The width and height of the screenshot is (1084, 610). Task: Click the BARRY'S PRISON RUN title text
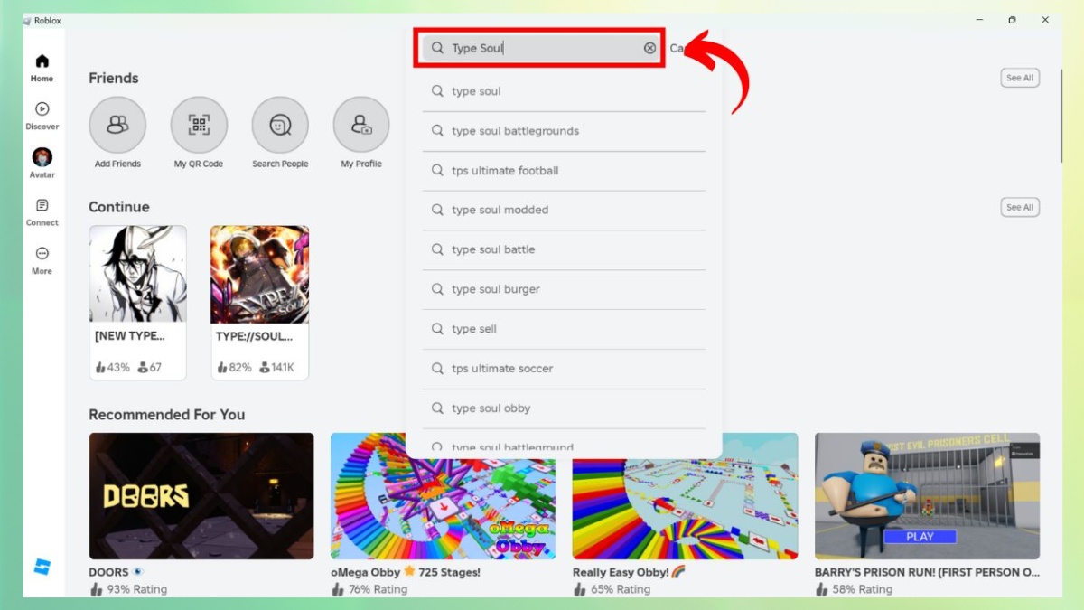(x=927, y=572)
